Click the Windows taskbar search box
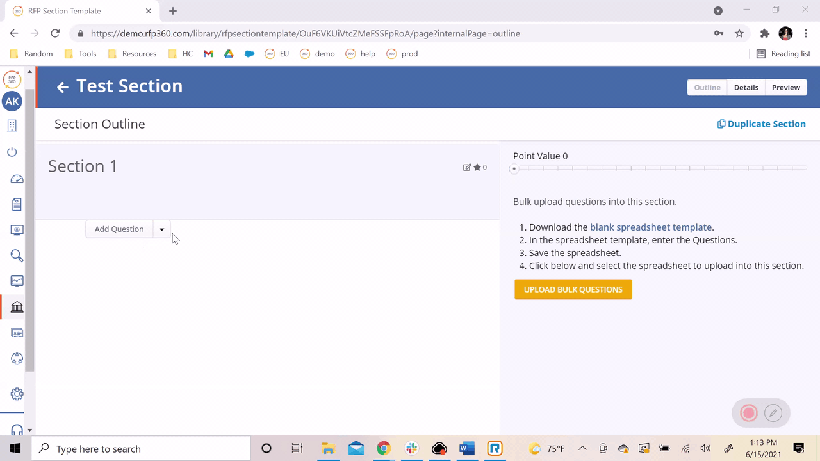This screenshot has height=461, width=820. (x=141, y=449)
